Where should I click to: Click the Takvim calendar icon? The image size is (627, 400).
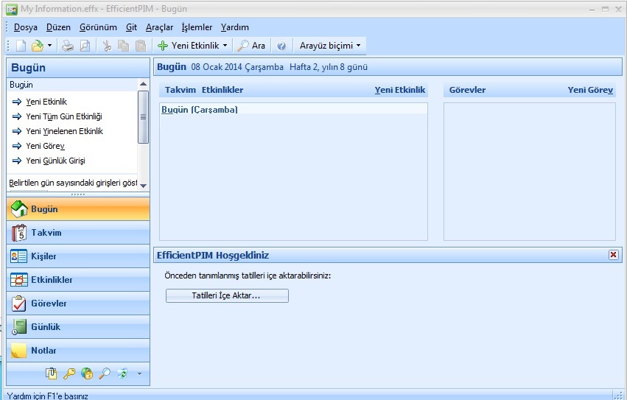(19, 232)
